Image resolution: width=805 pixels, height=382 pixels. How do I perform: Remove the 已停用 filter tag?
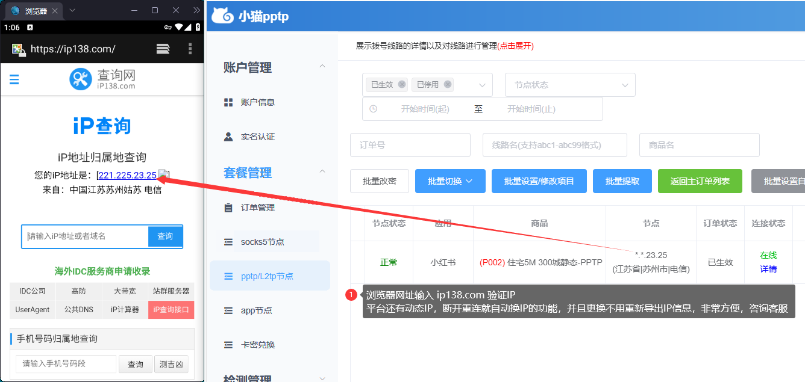448,84
